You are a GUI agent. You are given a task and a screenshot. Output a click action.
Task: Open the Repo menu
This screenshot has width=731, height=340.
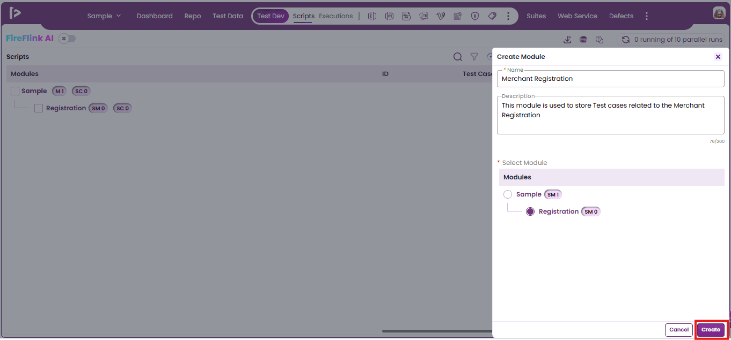[193, 16]
